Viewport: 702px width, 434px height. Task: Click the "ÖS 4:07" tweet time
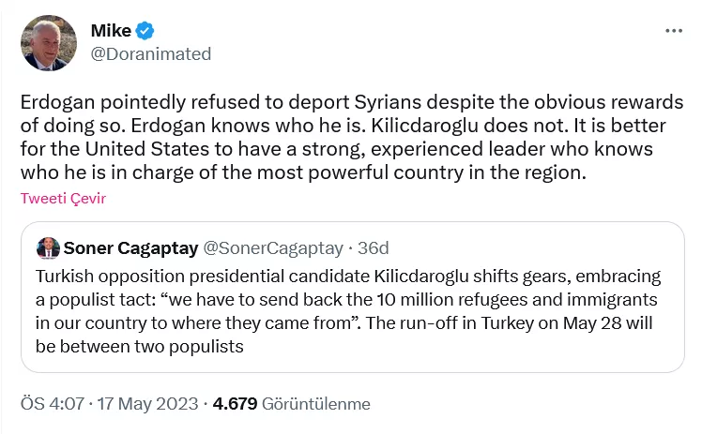pos(51,404)
